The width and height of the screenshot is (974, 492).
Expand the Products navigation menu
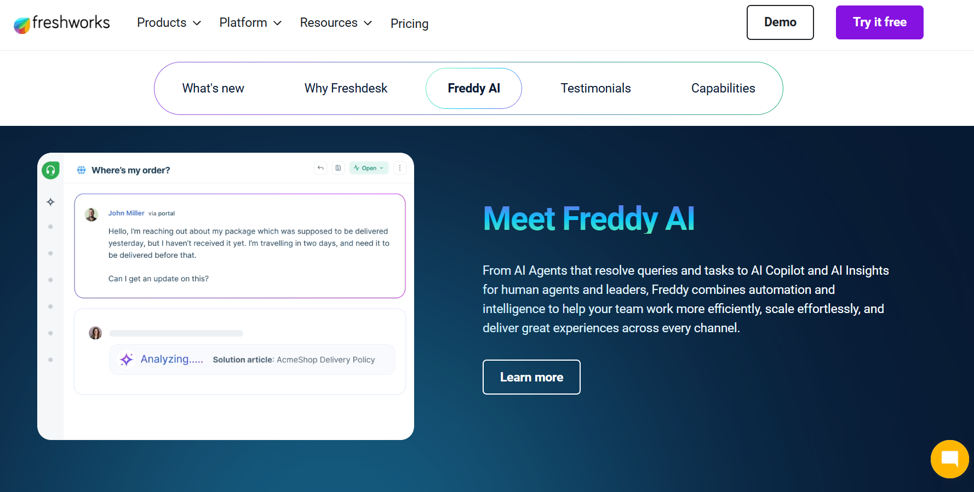pos(169,22)
